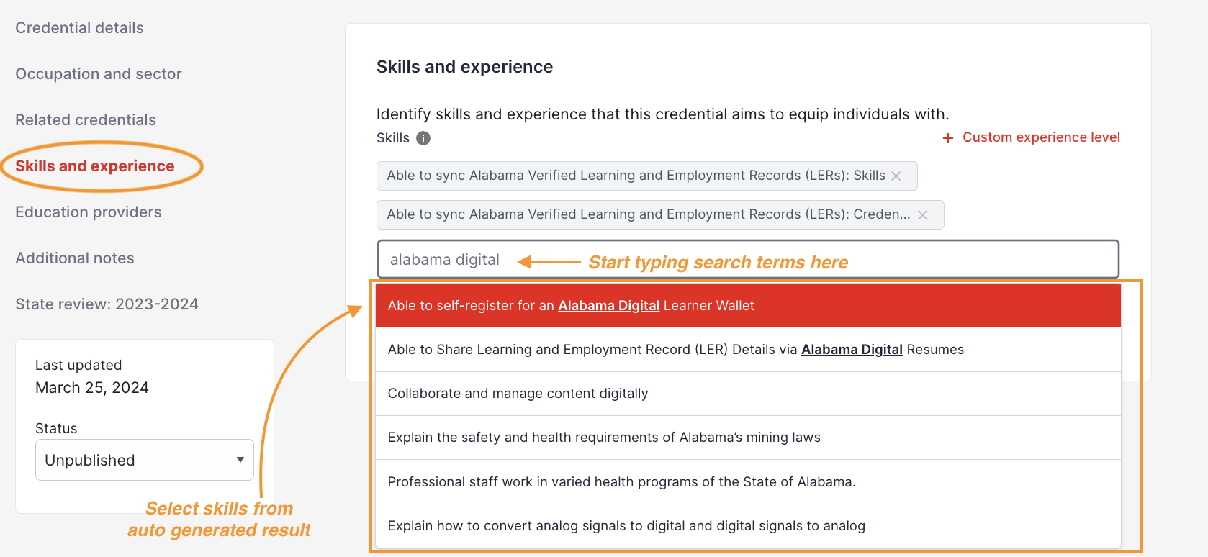Pick Explain how to convert analog signals option
Screen dimensions: 1208x557
(x=748, y=526)
